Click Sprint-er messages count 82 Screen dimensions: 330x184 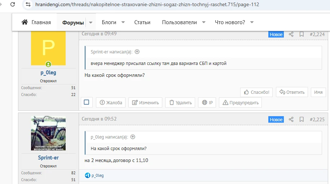click(x=73, y=173)
